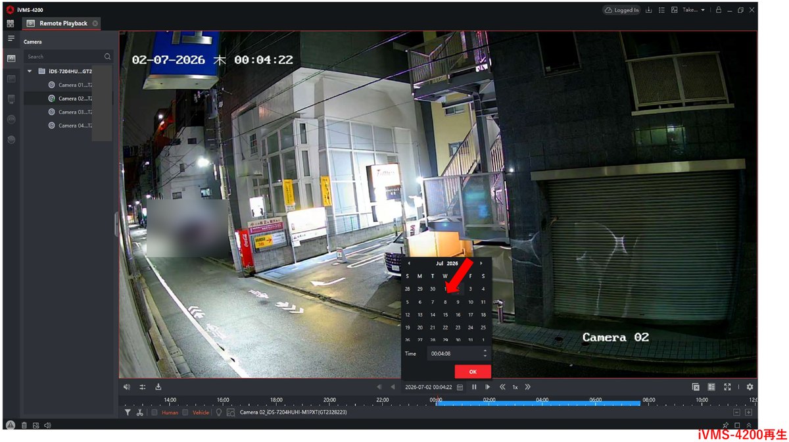Open the timeline filter funnel
This screenshot has height=442, width=789.
[x=128, y=412]
